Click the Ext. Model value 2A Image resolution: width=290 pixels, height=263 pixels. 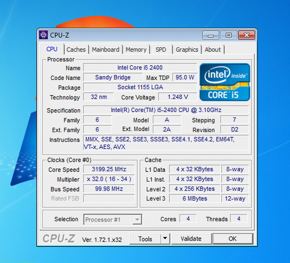pos(167,129)
